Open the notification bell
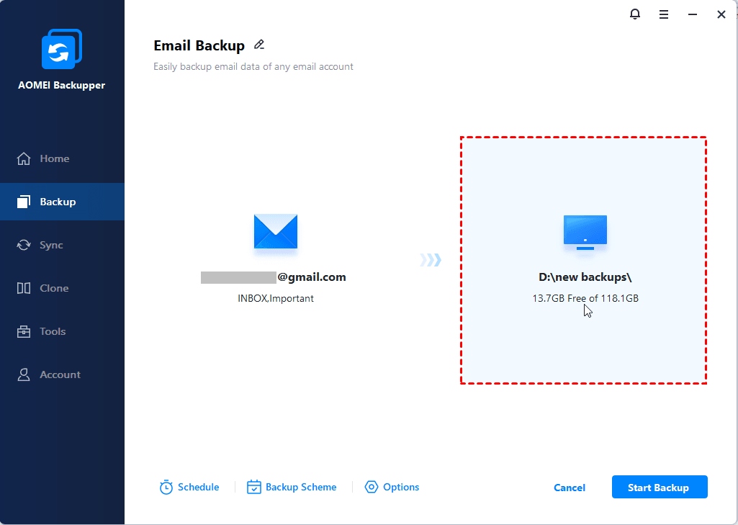The width and height of the screenshot is (738, 525). click(x=634, y=14)
